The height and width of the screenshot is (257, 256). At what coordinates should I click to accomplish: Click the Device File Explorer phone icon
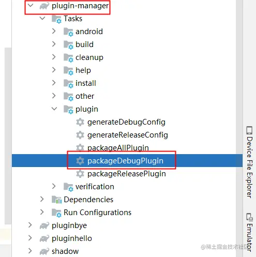[249, 130]
